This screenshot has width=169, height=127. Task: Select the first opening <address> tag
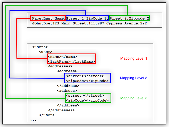(x=67, y=71)
